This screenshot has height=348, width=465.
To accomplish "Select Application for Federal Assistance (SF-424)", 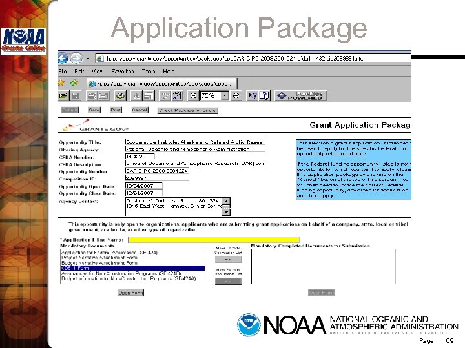I will (x=132, y=253).
